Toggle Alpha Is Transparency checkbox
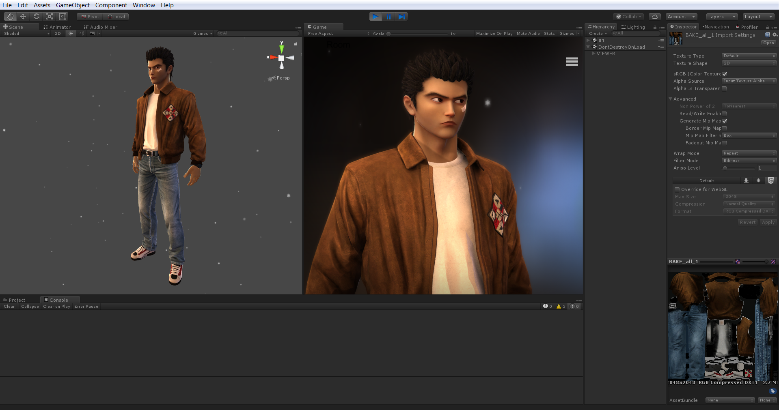This screenshot has width=779, height=410. tap(725, 88)
